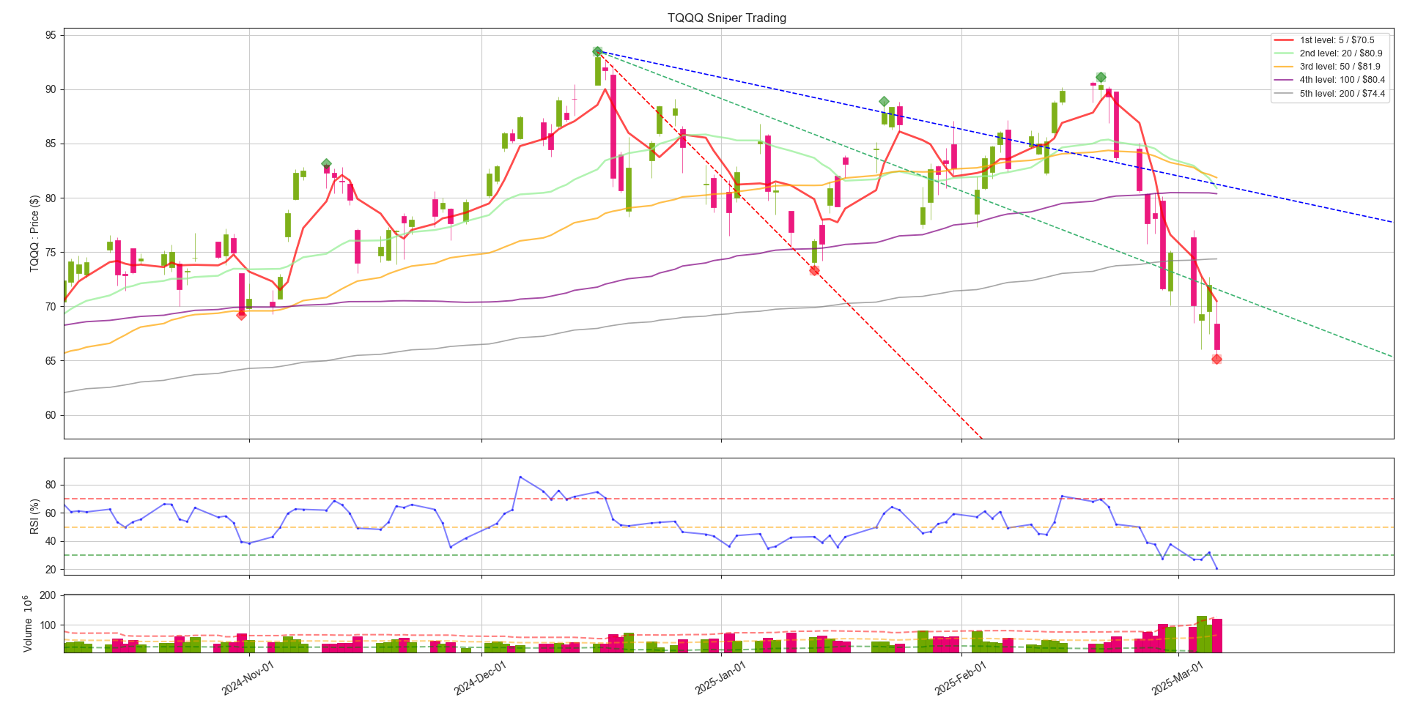The image size is (1407, 714).
Task: Click the red diamond marker at end of October
Action: coord(241,315)
